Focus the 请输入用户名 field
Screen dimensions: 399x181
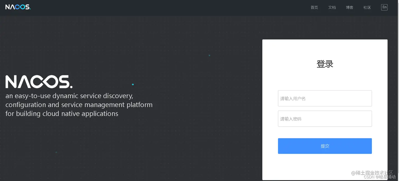[325, 98]
